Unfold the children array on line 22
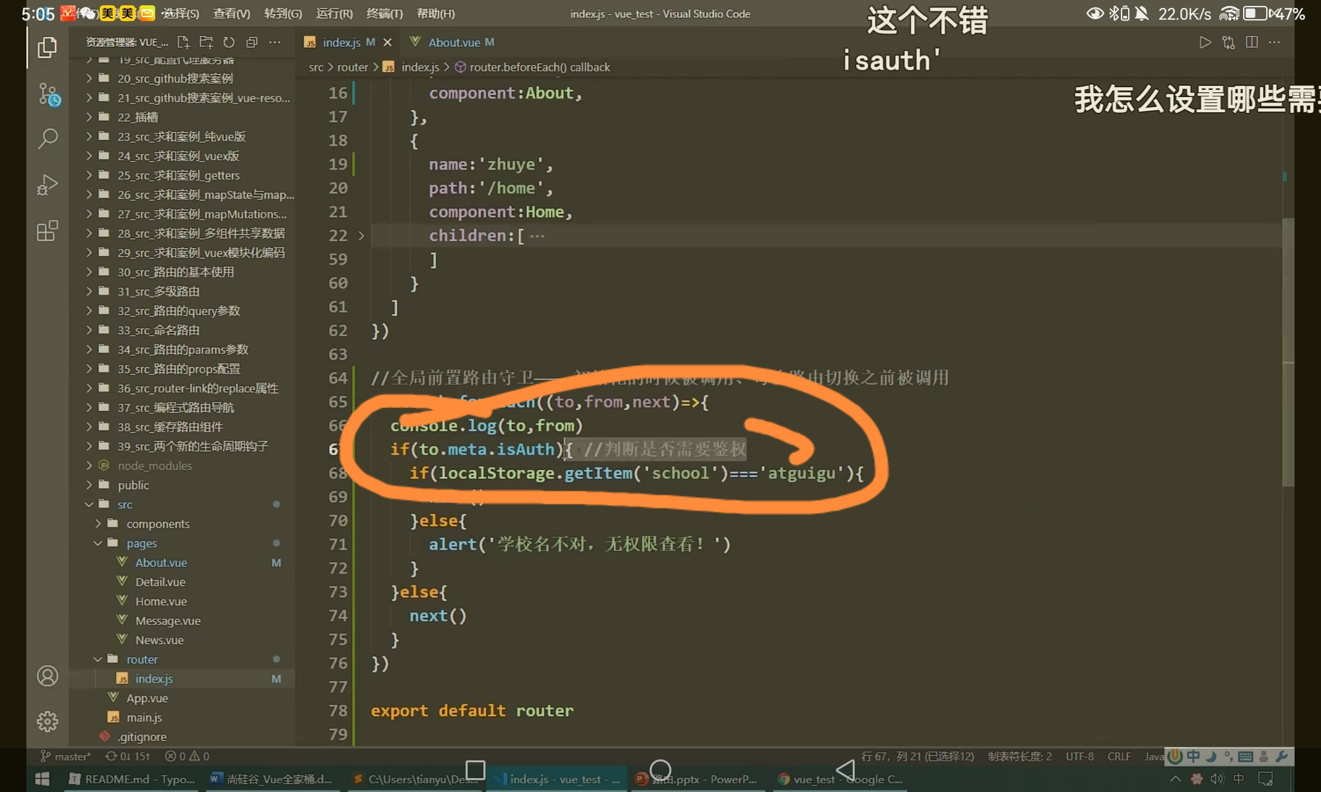Viewport: 1321px width, 792px height. [361, 236]
